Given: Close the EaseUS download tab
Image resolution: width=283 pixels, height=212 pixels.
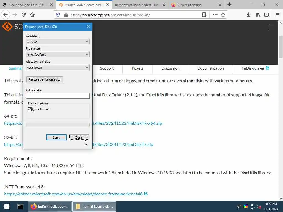Looking at the screenshot, I should pyautogui.click(x=51, y=5).
